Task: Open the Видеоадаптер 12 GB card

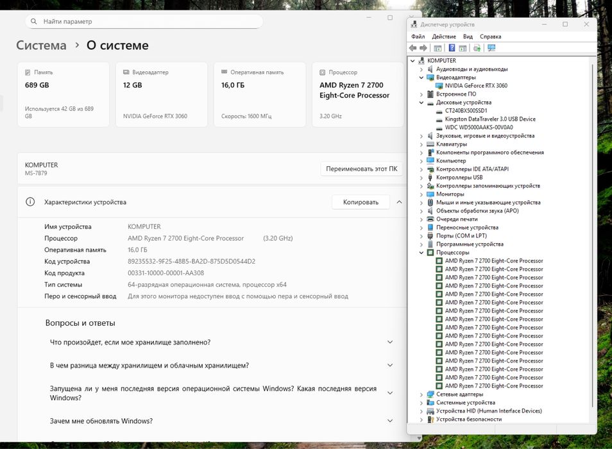Action: click(x=162, y=94)
